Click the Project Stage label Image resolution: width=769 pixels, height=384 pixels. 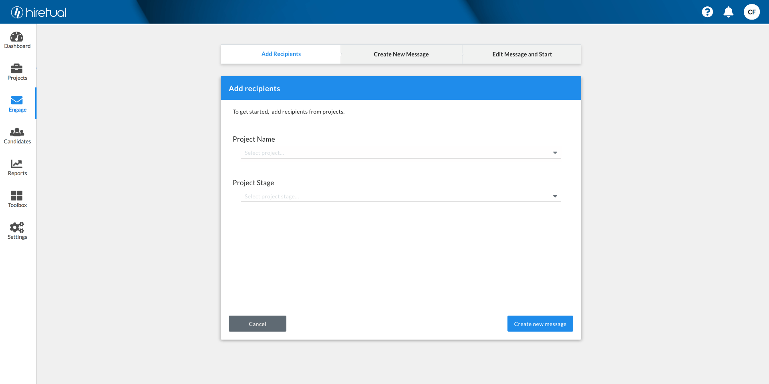[253, 183]
